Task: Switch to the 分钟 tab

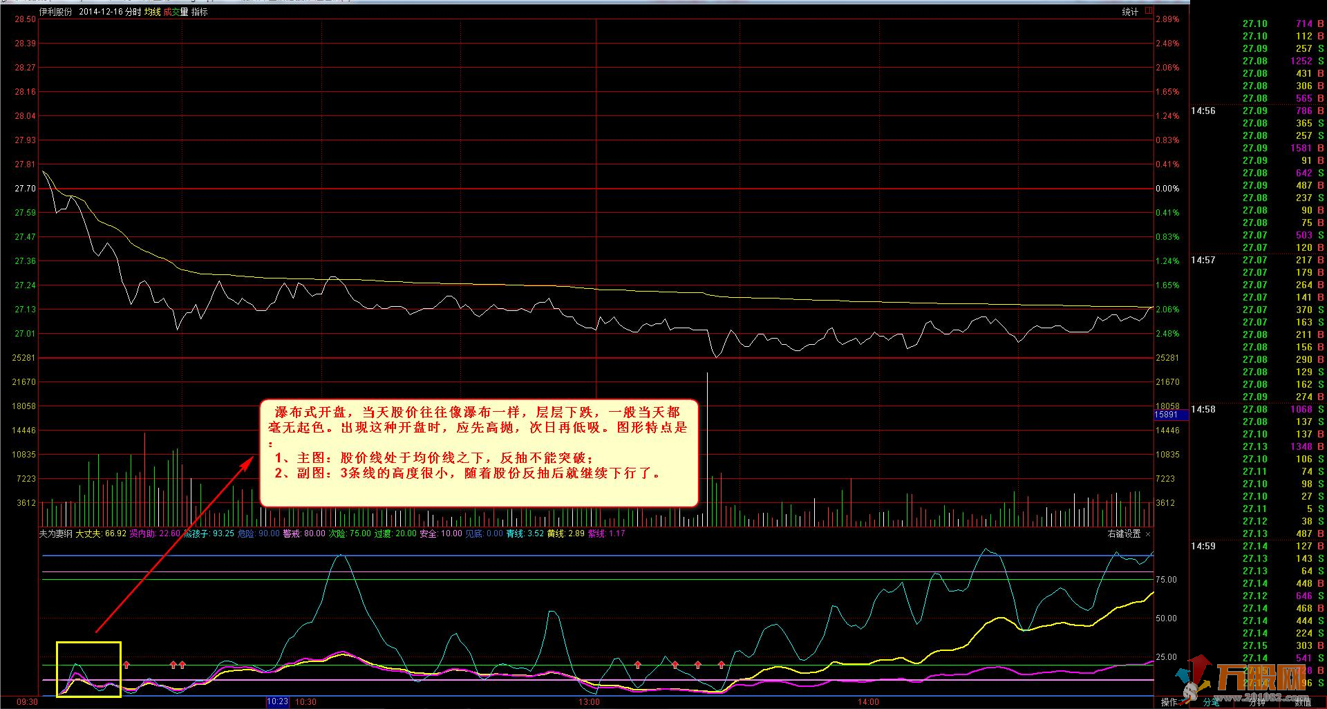Action: (1257, 702)
